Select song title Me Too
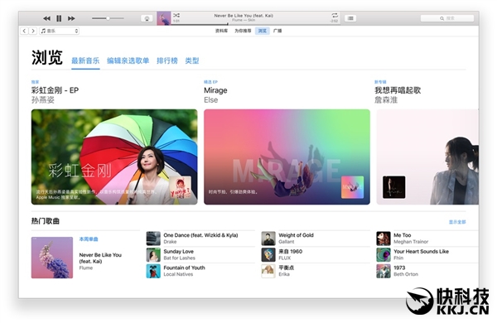 (403, 235)
